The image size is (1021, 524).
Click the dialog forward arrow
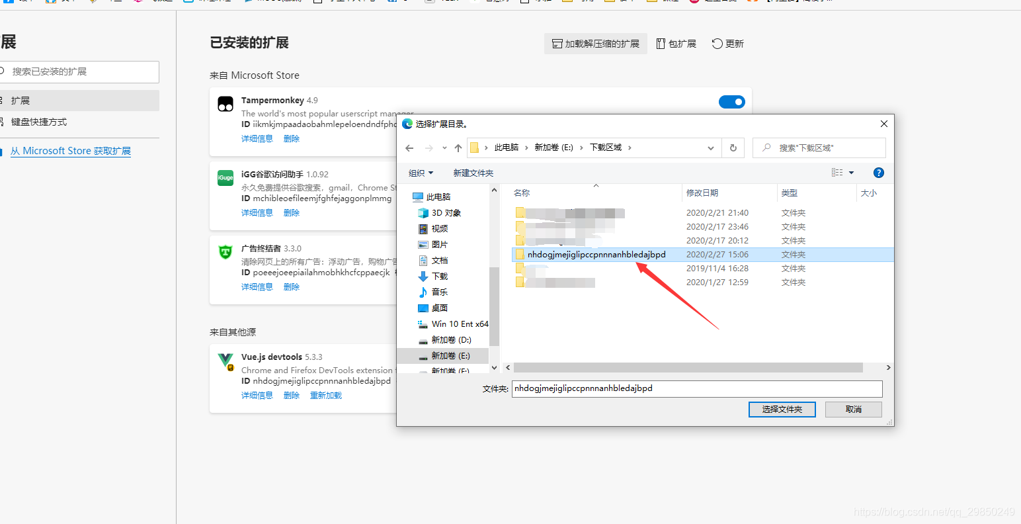tap(429, 148)
